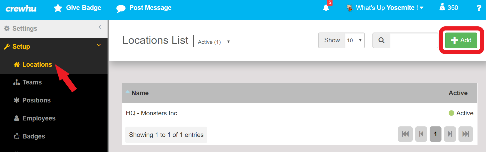Screen dimensions: 486x152
Task: Go to last page of entries
Action: 466,134
